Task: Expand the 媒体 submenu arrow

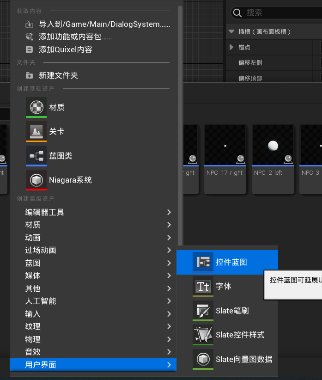Action: click(169, 276)
